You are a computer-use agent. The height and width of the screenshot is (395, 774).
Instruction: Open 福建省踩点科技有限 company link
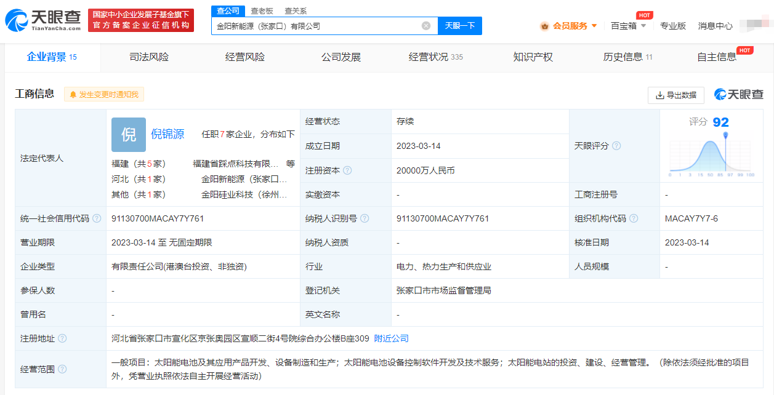pos(235,164)
